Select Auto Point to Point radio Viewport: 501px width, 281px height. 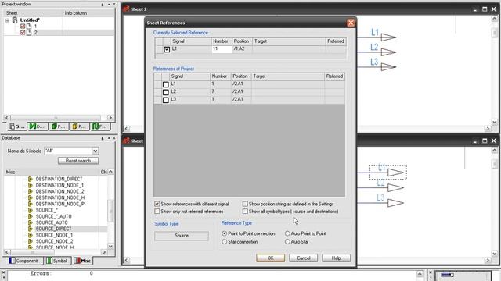click(x=287, y=233)
